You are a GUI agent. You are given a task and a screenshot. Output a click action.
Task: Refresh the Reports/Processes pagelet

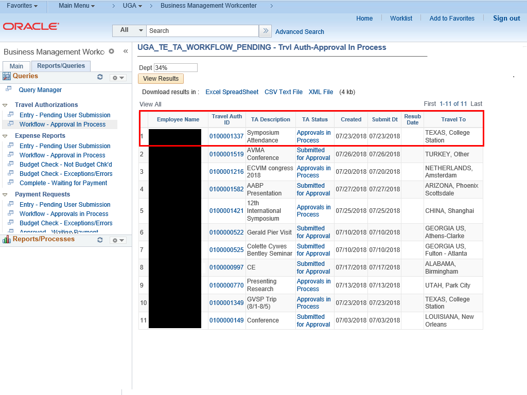(100, 240)
